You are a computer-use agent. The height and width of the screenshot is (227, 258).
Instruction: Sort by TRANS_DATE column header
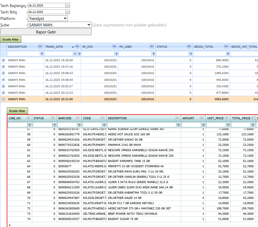tap(54, 47)
